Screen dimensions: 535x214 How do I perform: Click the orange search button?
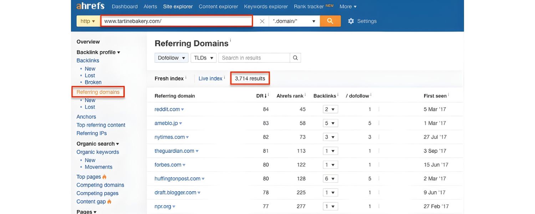tap(330, 20)
